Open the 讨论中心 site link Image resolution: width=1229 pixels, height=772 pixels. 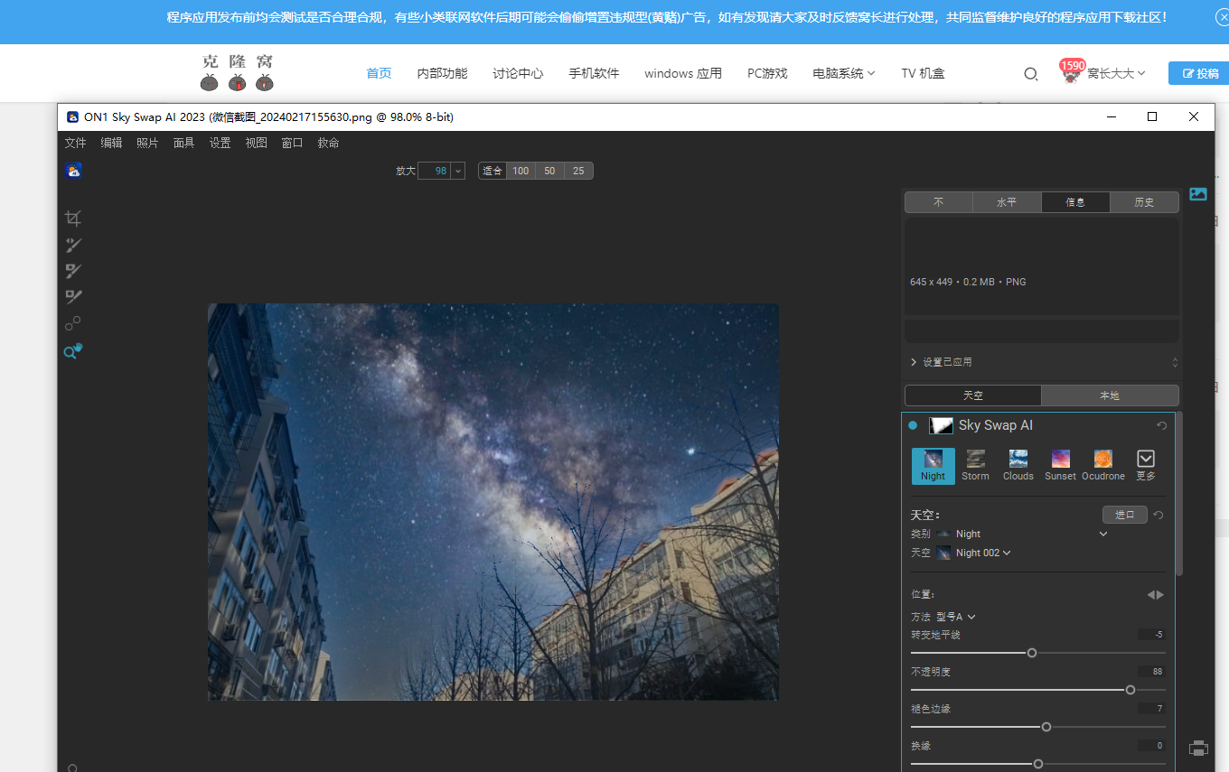point(519,73)
